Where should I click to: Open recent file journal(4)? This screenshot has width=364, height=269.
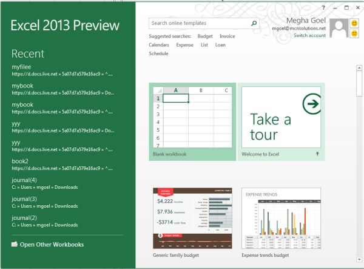click(x=45, y=183)
